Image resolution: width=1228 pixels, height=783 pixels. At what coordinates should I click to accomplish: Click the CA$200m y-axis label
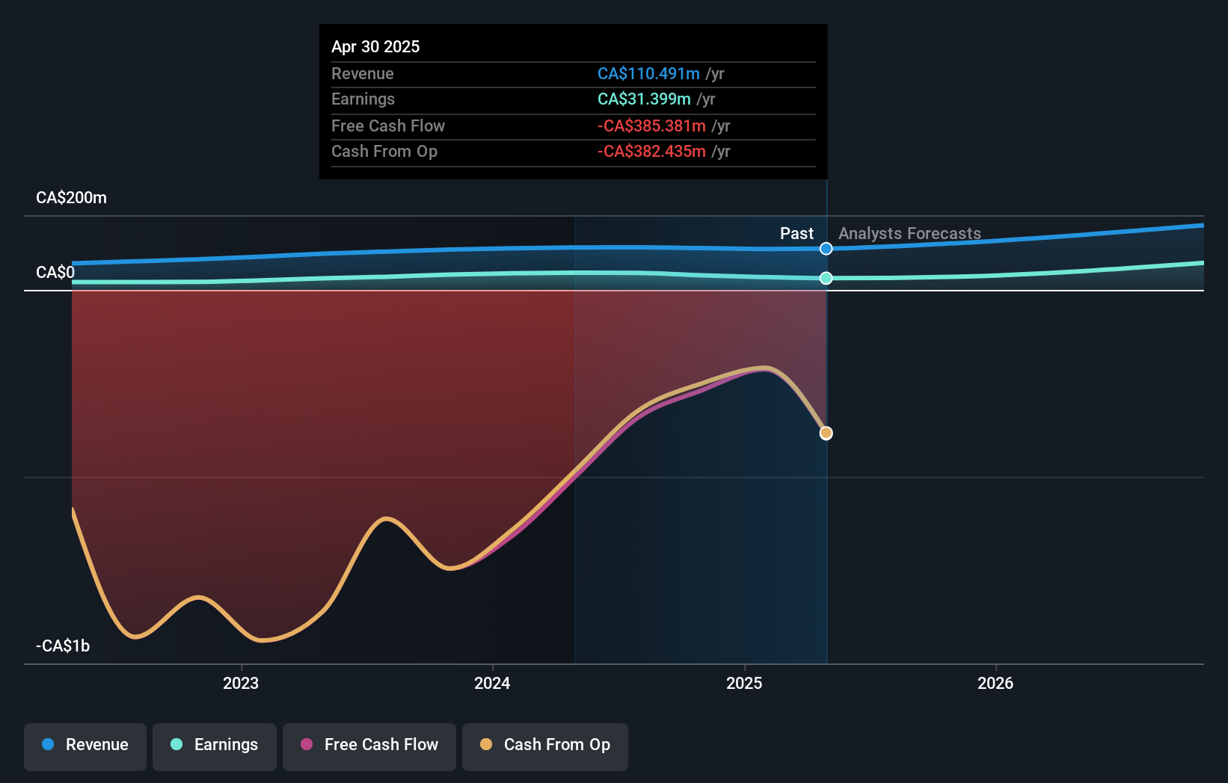72,198
